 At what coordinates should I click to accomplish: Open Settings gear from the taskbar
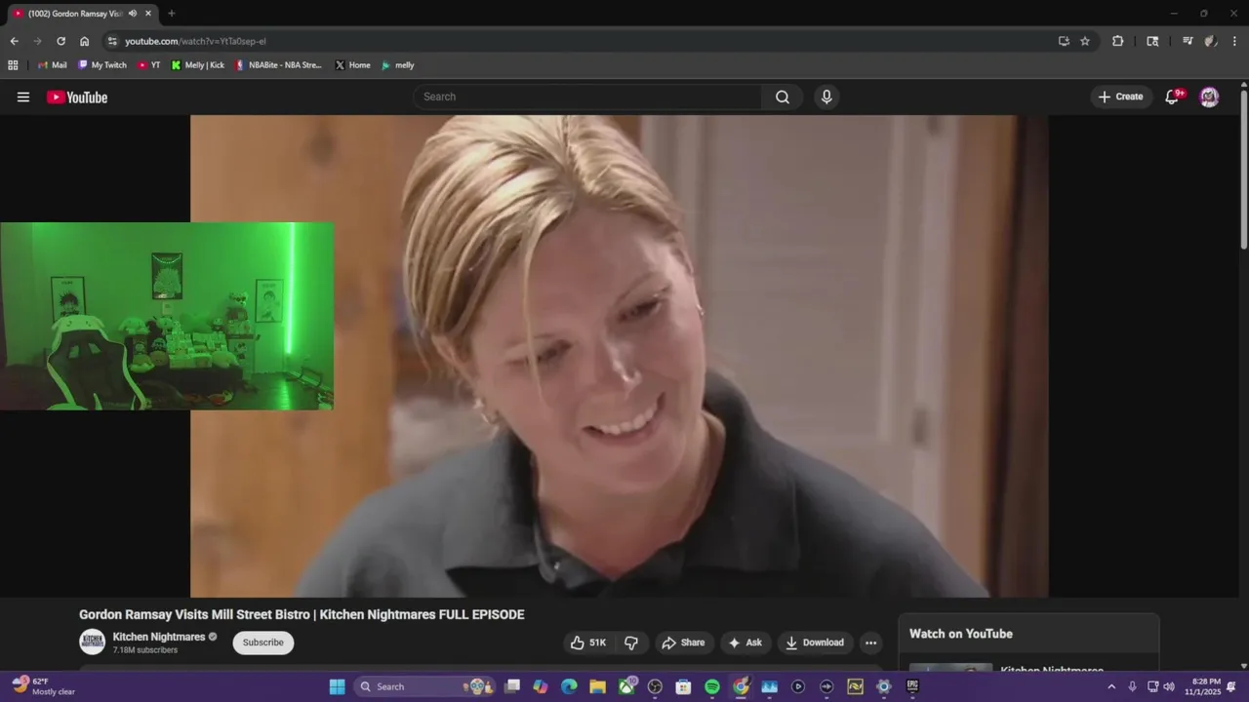[884, 686]
